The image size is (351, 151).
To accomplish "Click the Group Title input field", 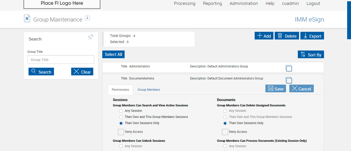I will point(61,60).
